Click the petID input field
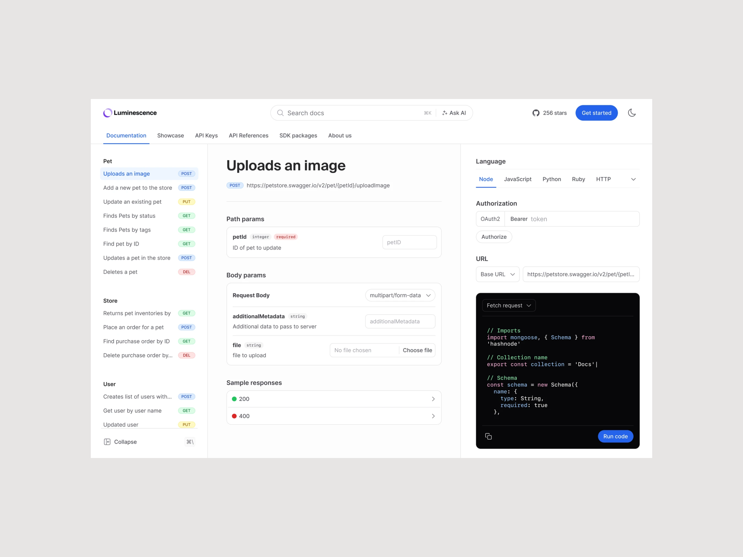Viewport: 743px width, 557px height. coord(409,242)
